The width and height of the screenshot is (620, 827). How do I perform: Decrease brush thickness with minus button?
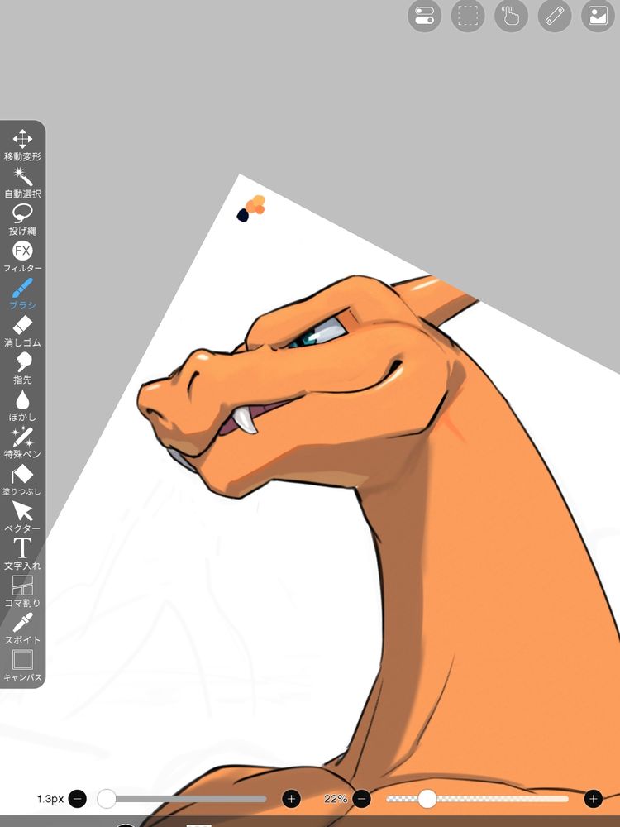point(78,799)
